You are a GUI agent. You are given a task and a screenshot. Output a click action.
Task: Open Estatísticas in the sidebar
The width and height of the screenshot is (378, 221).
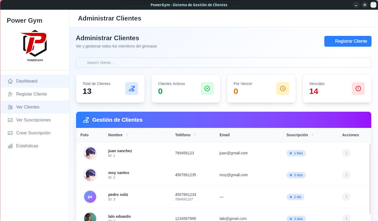point(35,146)
